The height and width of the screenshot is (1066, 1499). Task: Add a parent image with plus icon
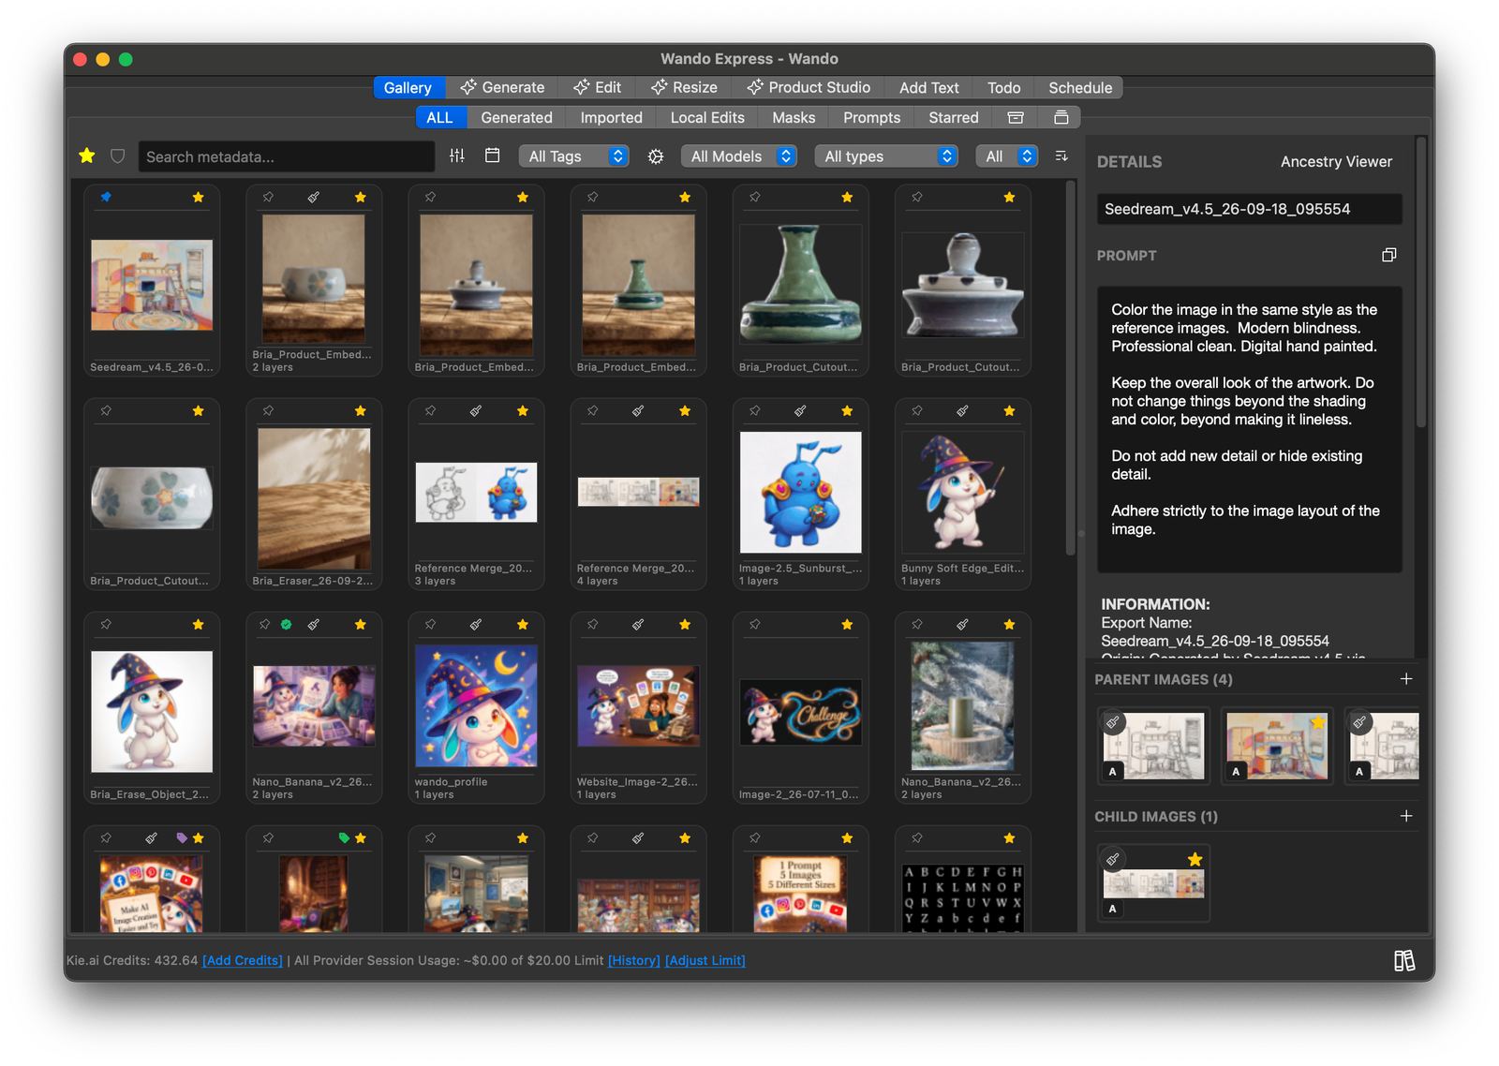(1406, 679)
